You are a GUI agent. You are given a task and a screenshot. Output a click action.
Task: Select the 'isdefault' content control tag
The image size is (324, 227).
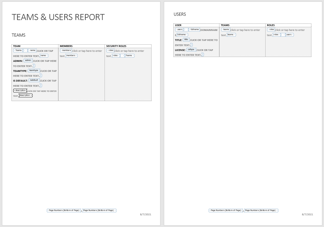click(34, 80)
